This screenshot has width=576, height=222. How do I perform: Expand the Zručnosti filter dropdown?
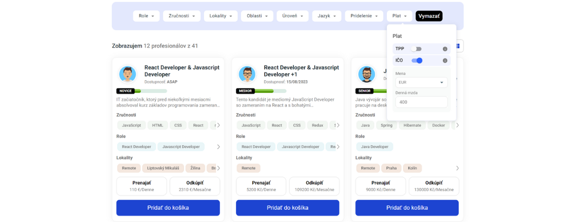[182, 16]
